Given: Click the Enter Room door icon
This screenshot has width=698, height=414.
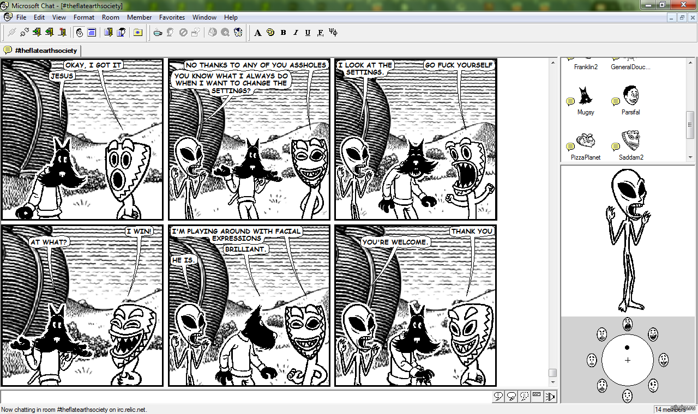Looking at the screenshot, I should click(37, 33).
